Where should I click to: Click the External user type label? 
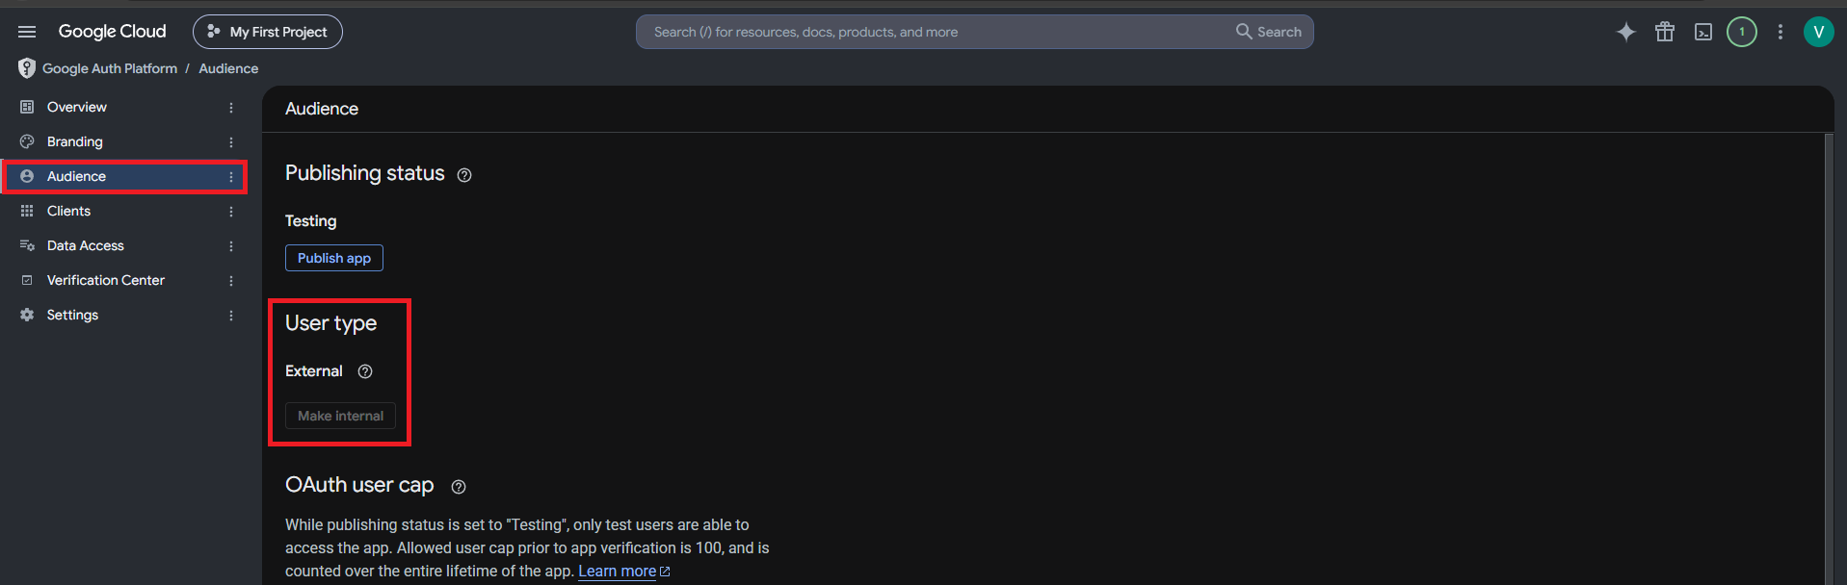314,370
